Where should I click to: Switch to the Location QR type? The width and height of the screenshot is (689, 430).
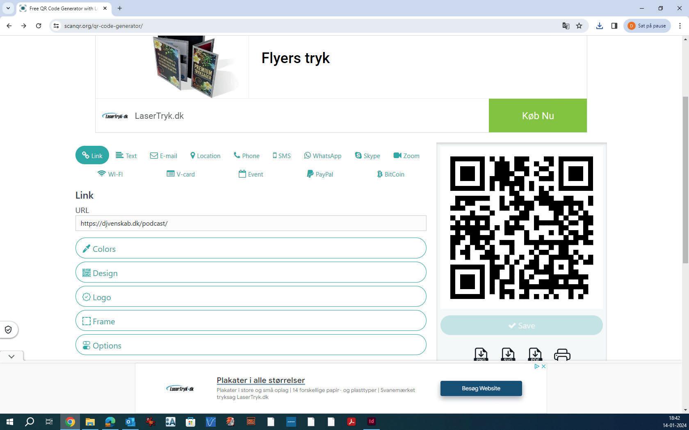[x=205, y=156]
